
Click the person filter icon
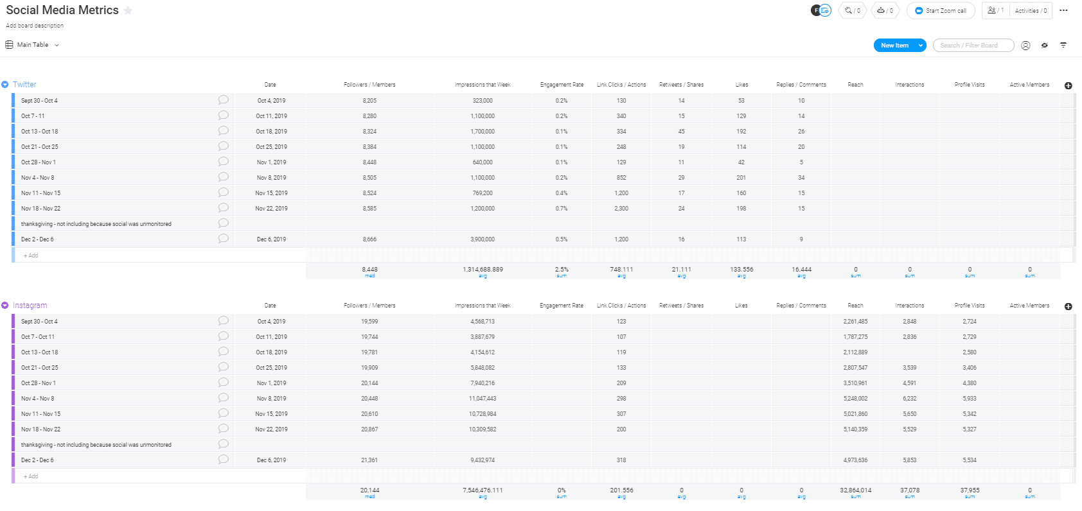coord(1025,46)
